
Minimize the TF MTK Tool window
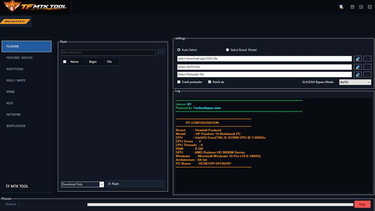pyautogui.click(x=352, y=7)
